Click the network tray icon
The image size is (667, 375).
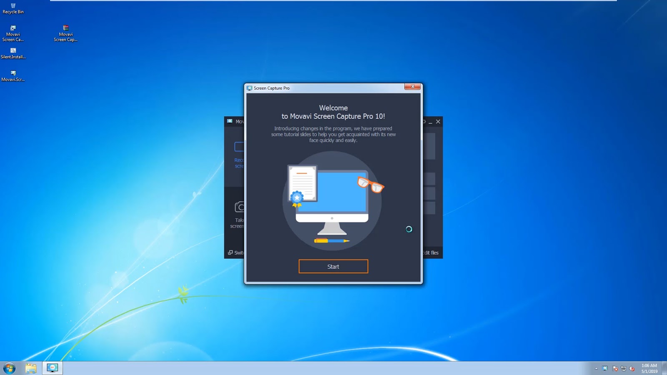tap(624, 369)
